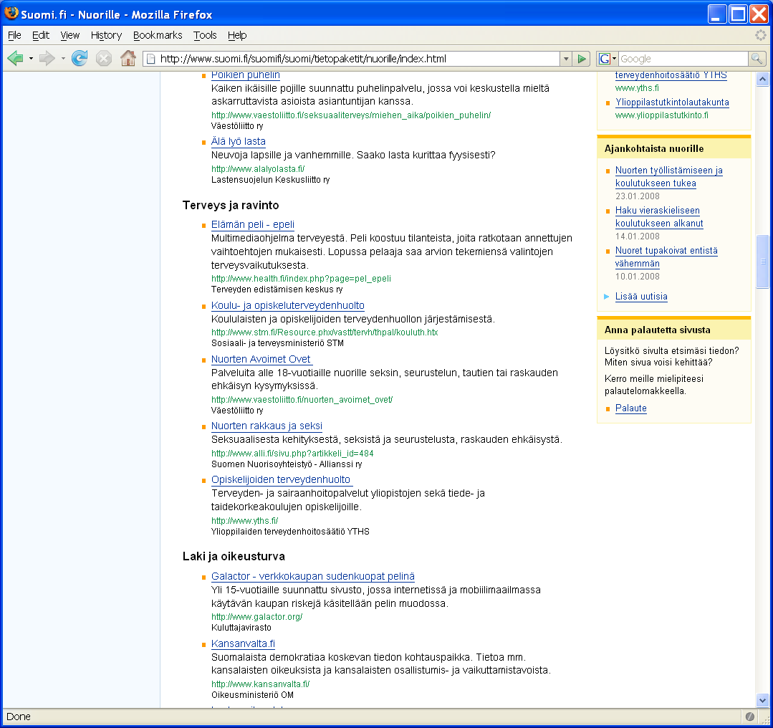Click the alli.fi artikkeli_id=484 URL text
Viewport: 773px width, 728px height.
(x=292, y=454)
